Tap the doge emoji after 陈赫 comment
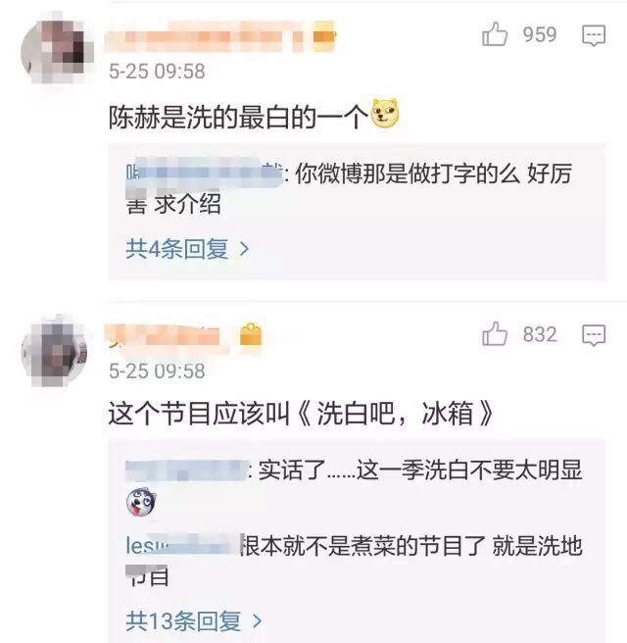627x643 pixels. point(385,113)
